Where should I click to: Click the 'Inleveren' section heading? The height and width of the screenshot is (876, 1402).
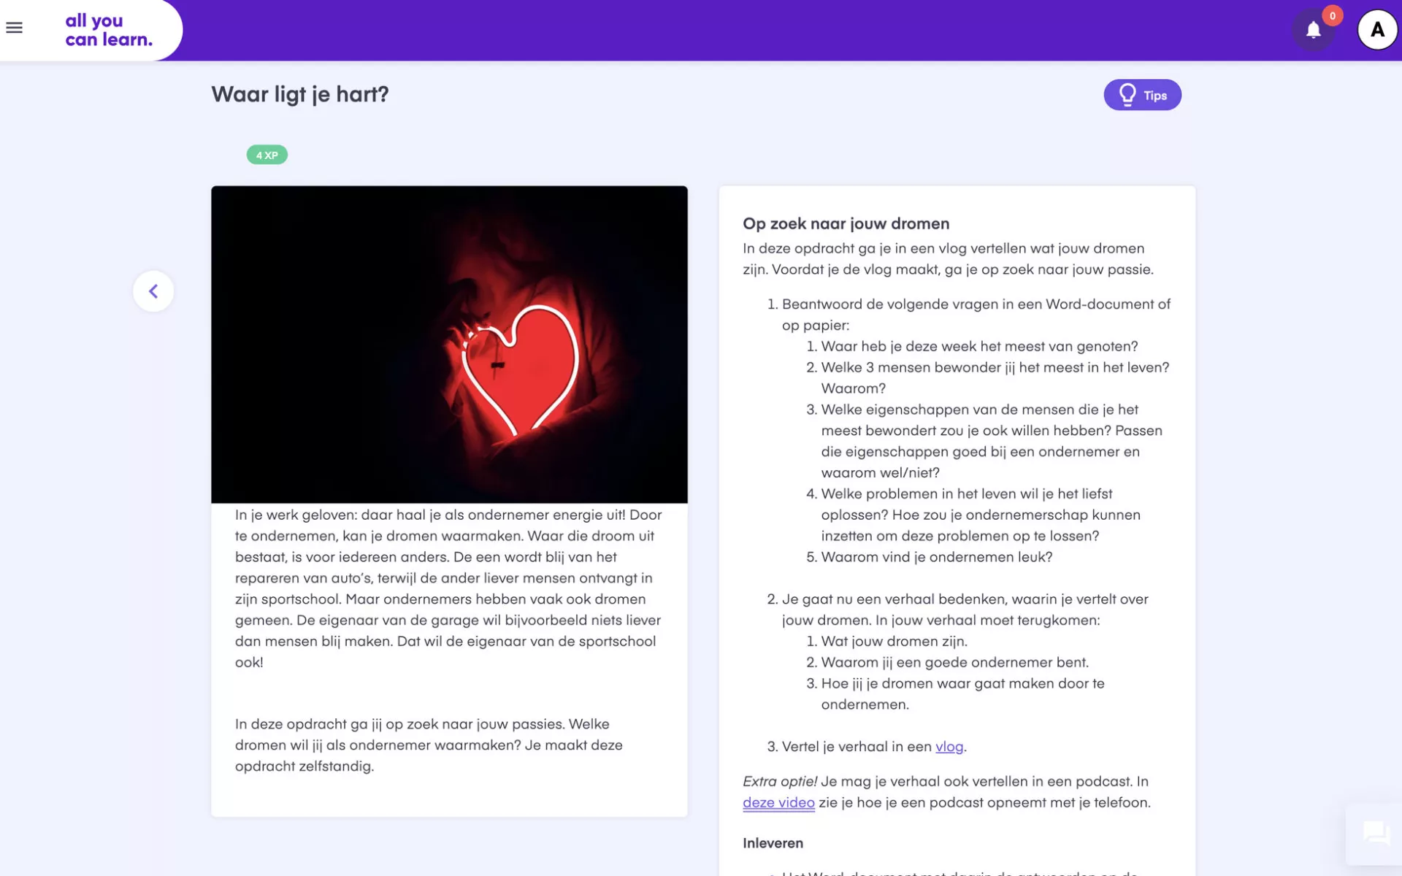pyautogui.click(x=773, y=843)
